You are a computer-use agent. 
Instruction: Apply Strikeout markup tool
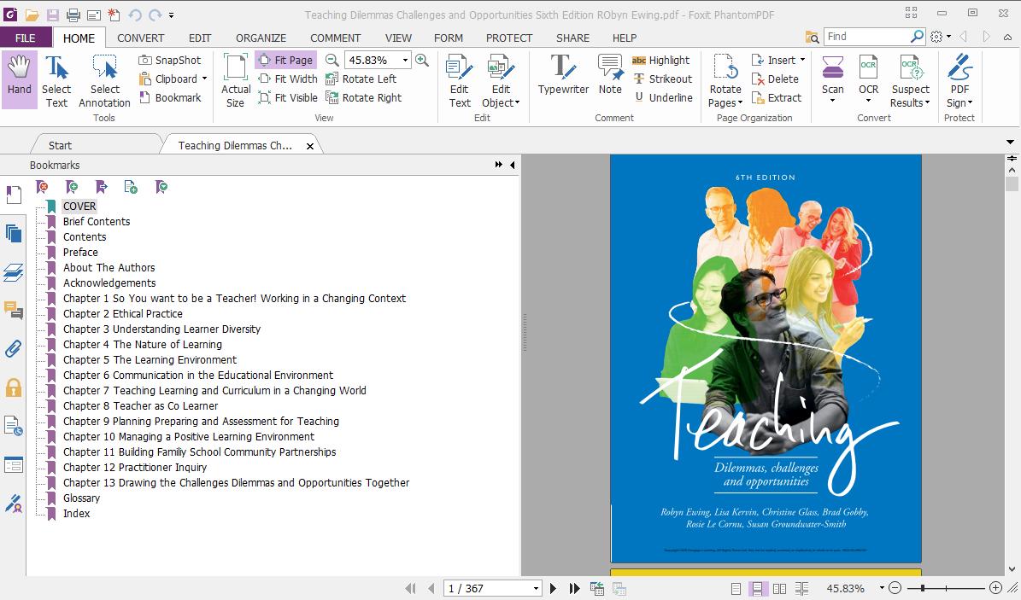click(x=663, y=79)
